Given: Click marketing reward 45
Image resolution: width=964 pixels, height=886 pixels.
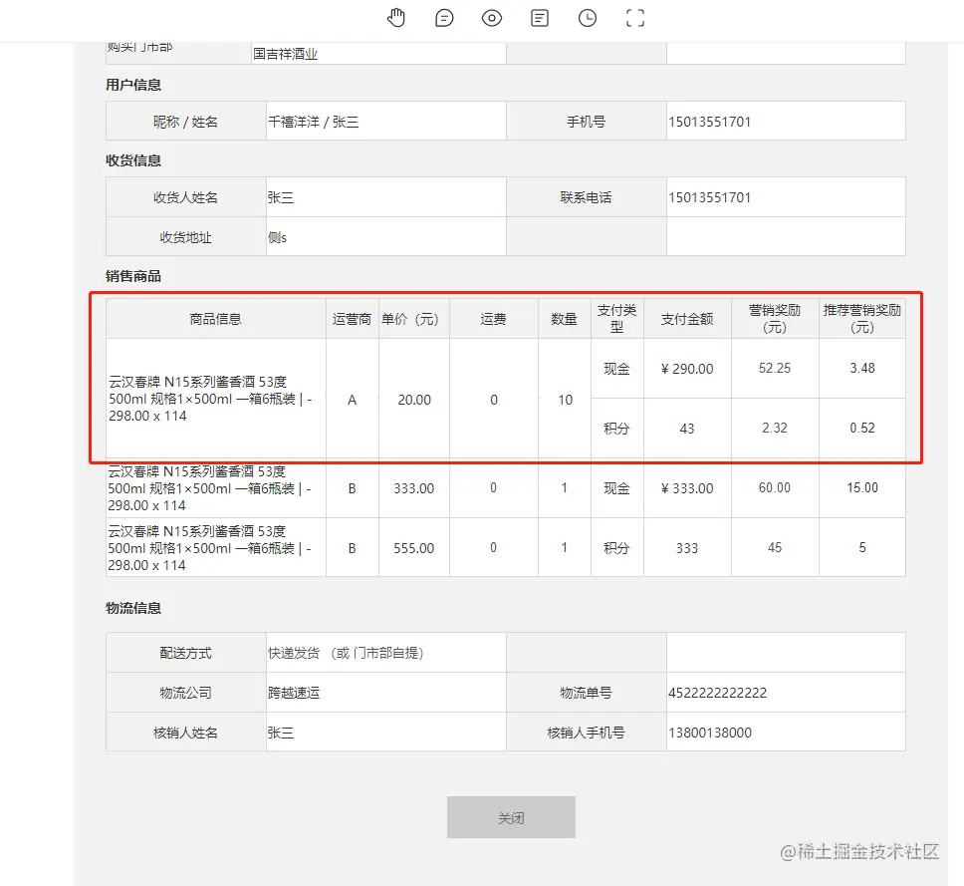Looking at the screenshot, I should click(775, 547).
